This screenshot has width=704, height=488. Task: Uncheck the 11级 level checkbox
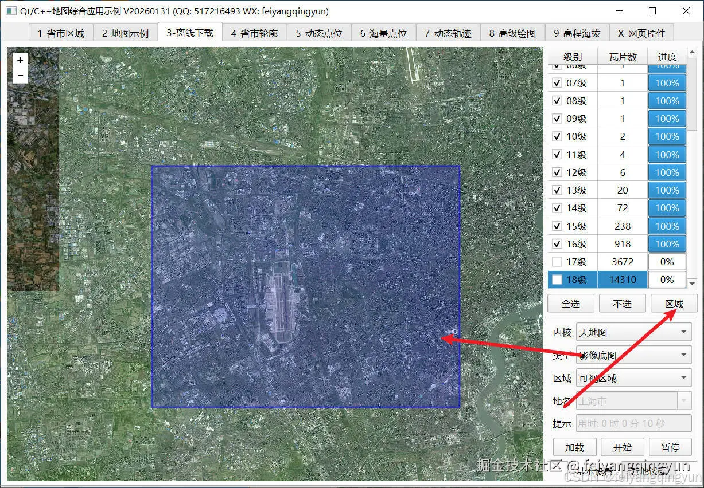coord(557,155)
